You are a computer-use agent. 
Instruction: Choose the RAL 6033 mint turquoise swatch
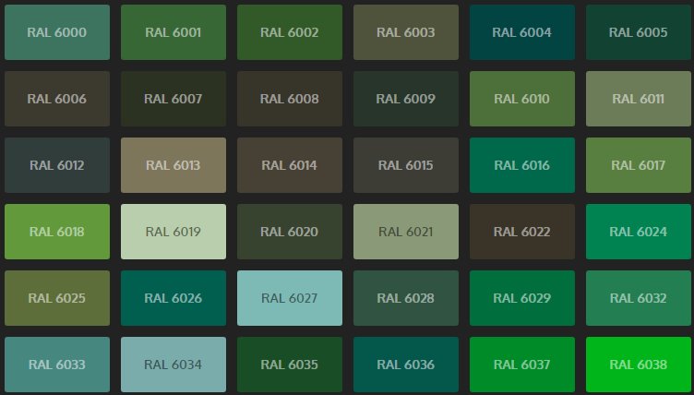(x=57, y=365)
